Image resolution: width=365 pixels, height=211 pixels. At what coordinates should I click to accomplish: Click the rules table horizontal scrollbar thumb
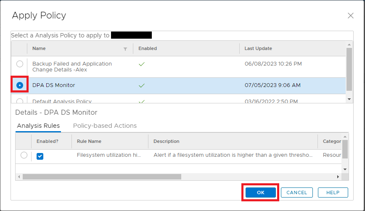102,177
